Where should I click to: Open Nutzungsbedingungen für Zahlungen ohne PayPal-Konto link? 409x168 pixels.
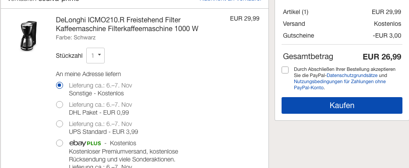click(340, 84)
